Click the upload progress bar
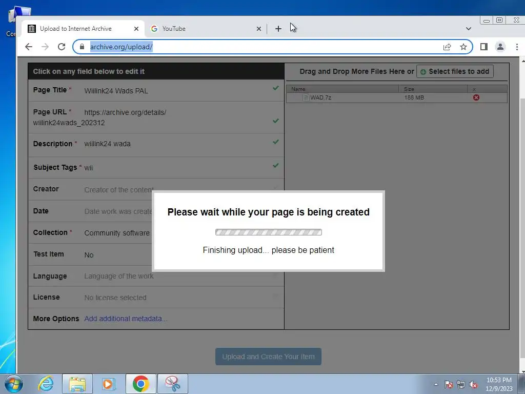The width and height of the screenshot is (525, 394). click(x=269, y=232)
